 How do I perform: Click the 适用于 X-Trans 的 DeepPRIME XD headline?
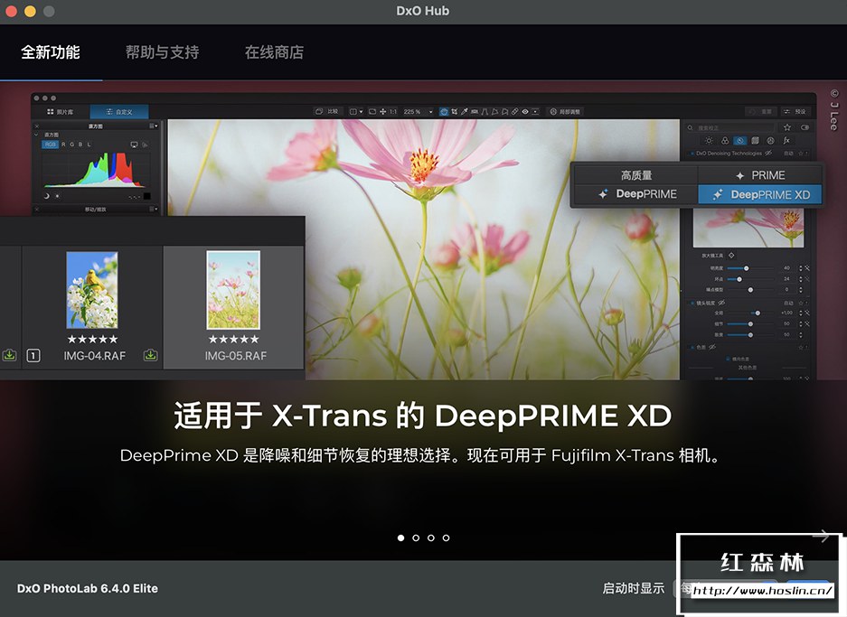[x=423, y=416]
